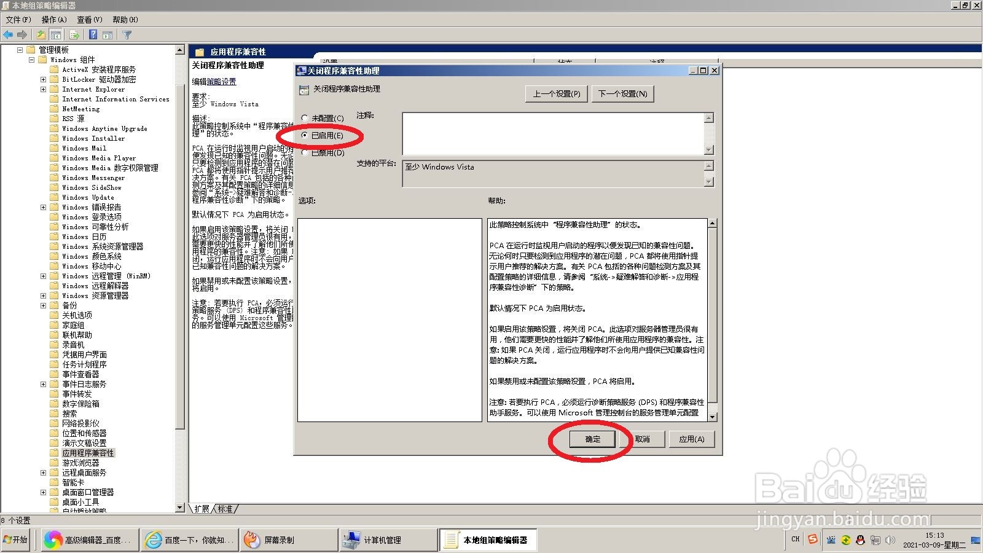Click the volume speaker icon in the system tray
Screen dimensions: 983x553
point(890,540)
